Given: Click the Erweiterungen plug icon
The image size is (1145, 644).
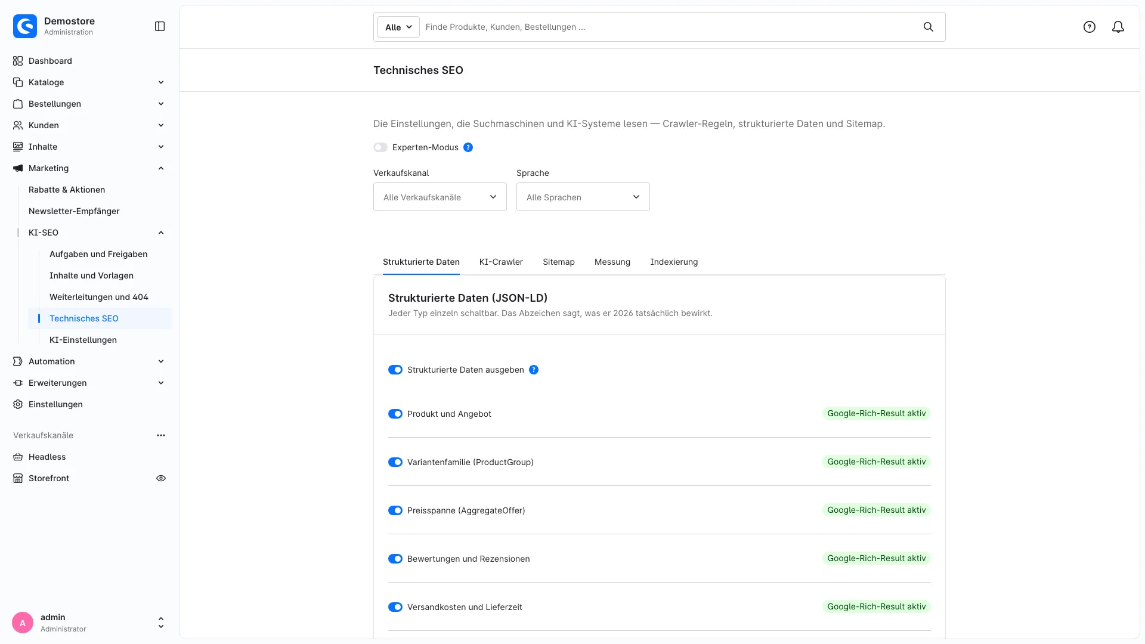Looking at the screenshot, I should (18, 383).
